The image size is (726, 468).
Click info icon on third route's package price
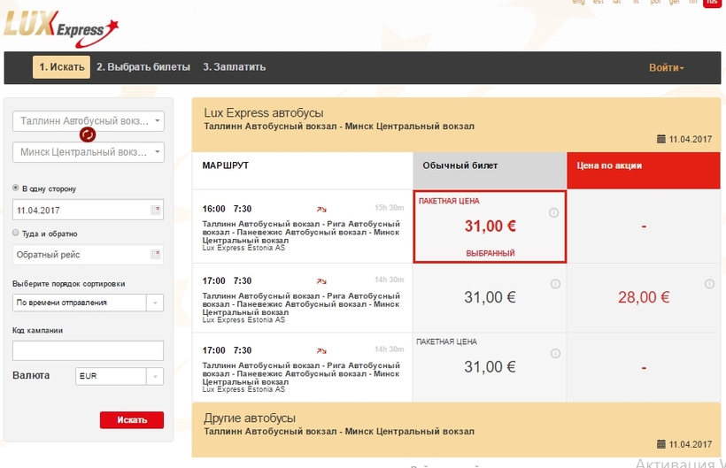(554, 354)
